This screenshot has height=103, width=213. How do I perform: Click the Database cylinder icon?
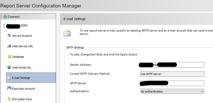[9, 57]
